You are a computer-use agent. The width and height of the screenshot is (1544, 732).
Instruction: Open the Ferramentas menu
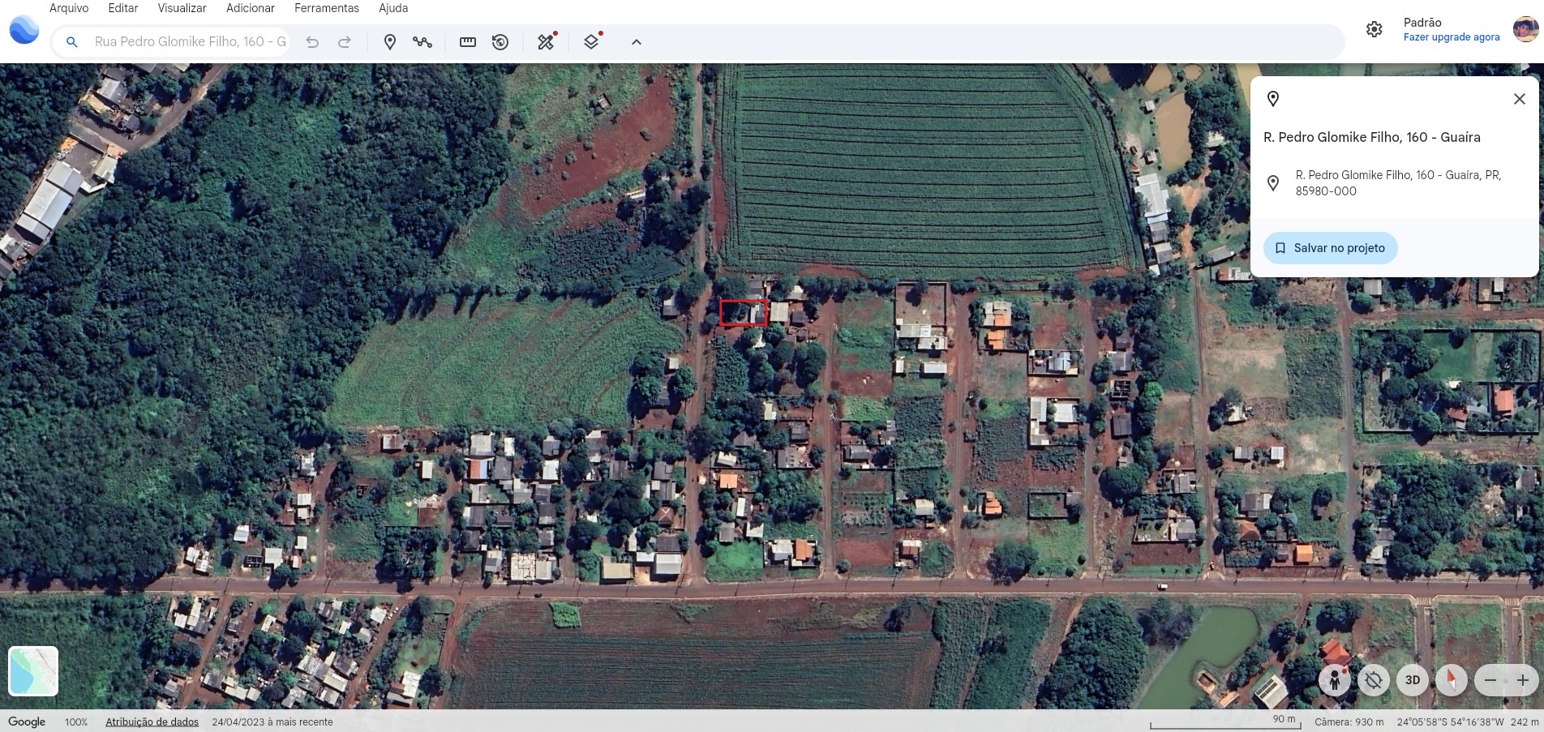(x=326, y=8)
